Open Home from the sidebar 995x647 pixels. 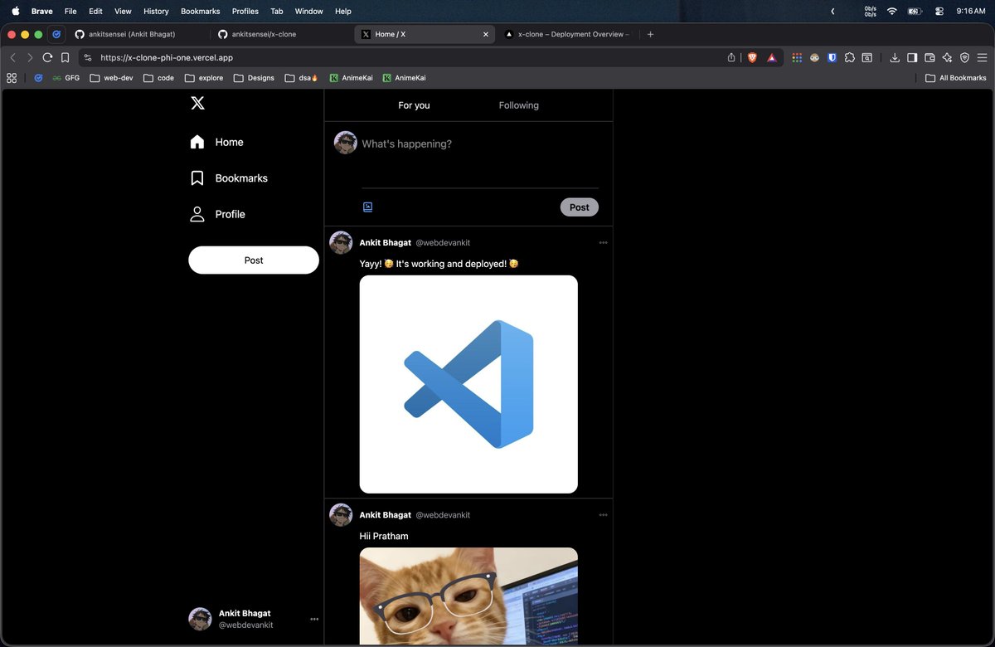click(x=216, y=142)
